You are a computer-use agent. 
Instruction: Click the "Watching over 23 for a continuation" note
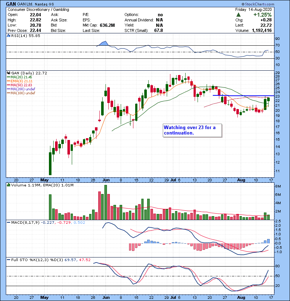(192, 130)
